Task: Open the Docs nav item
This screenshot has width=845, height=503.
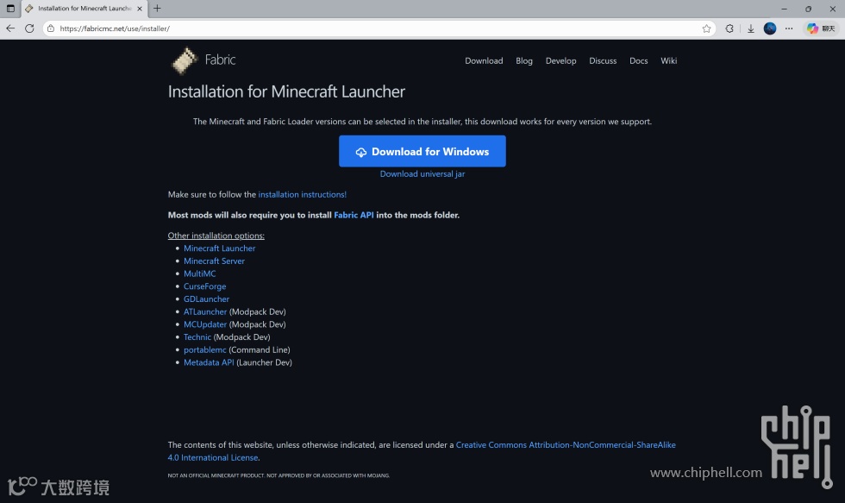Action: tap(638, 61)
